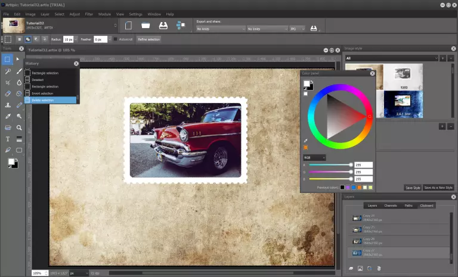
Task: Click the New document icon in toolbar
Action: coord(128,26)
